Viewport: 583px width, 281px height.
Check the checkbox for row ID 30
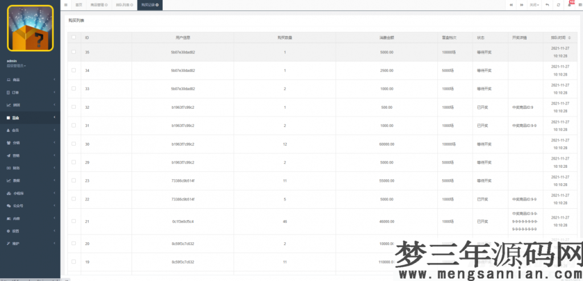[73, 143]
